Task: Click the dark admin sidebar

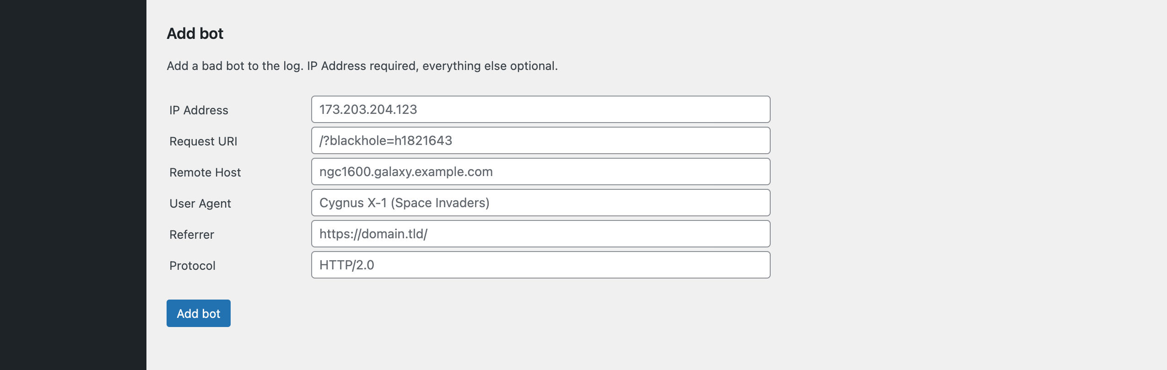Action: click(x=73, y=185)
